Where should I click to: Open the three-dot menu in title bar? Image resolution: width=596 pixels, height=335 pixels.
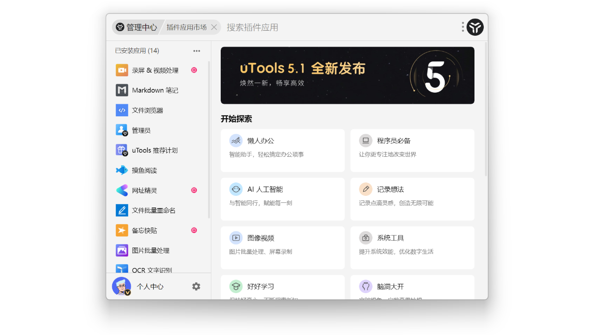tap(462, 27)
